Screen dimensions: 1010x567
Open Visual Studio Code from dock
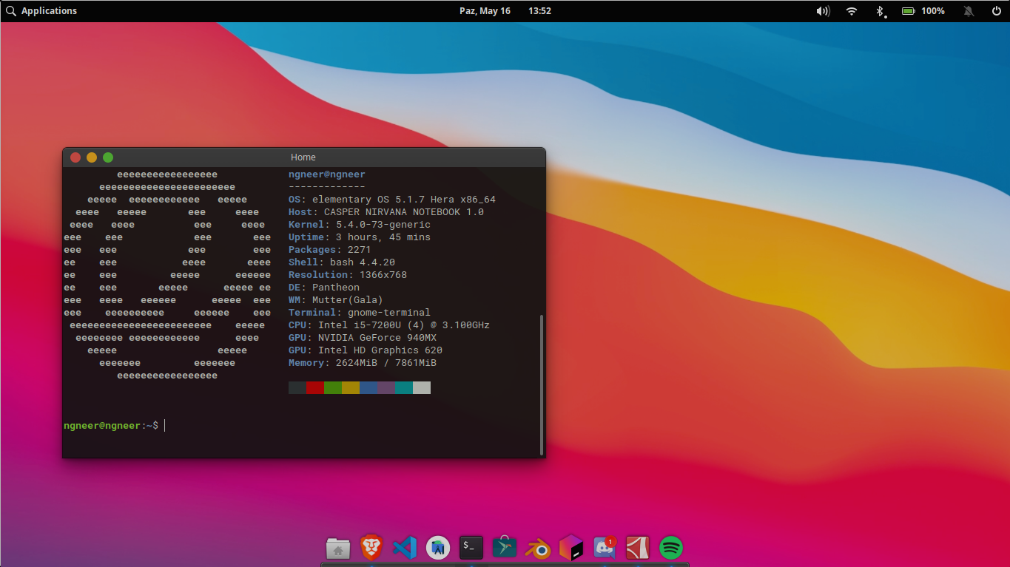[x=405, y=548]
